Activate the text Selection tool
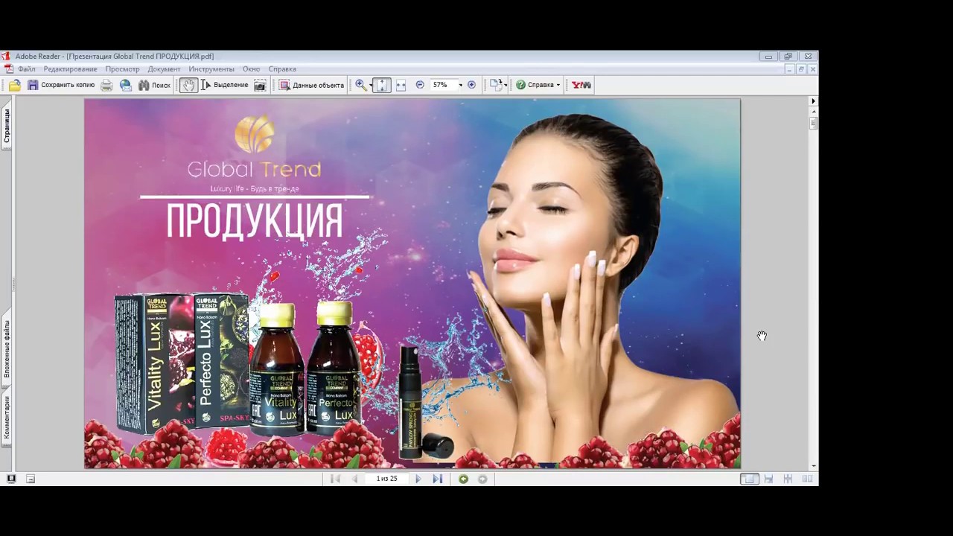The width and height of the screenshot is (953, 536). (224, 85)
